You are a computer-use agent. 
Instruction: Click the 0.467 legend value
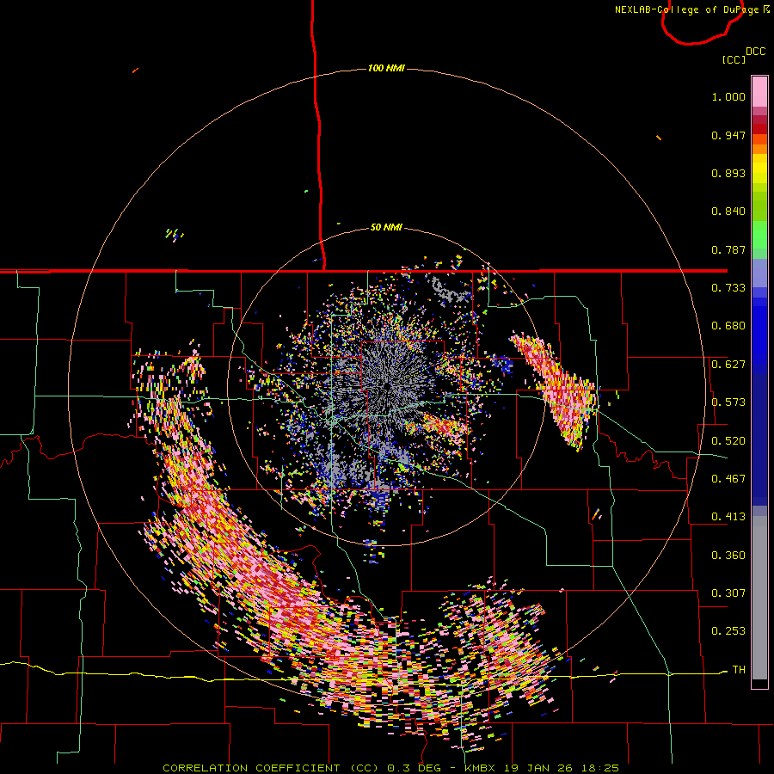pyautogui.click(x=728, y=479)
